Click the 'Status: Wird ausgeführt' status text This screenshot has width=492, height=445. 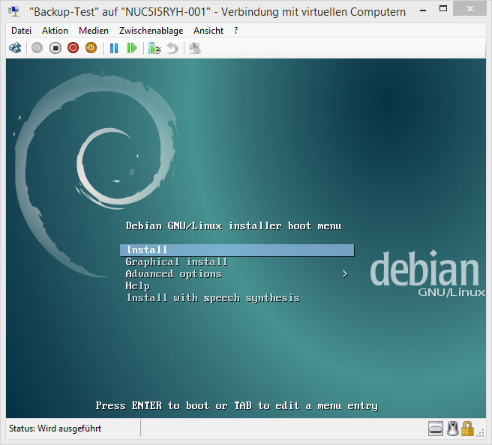pos(55,429)
